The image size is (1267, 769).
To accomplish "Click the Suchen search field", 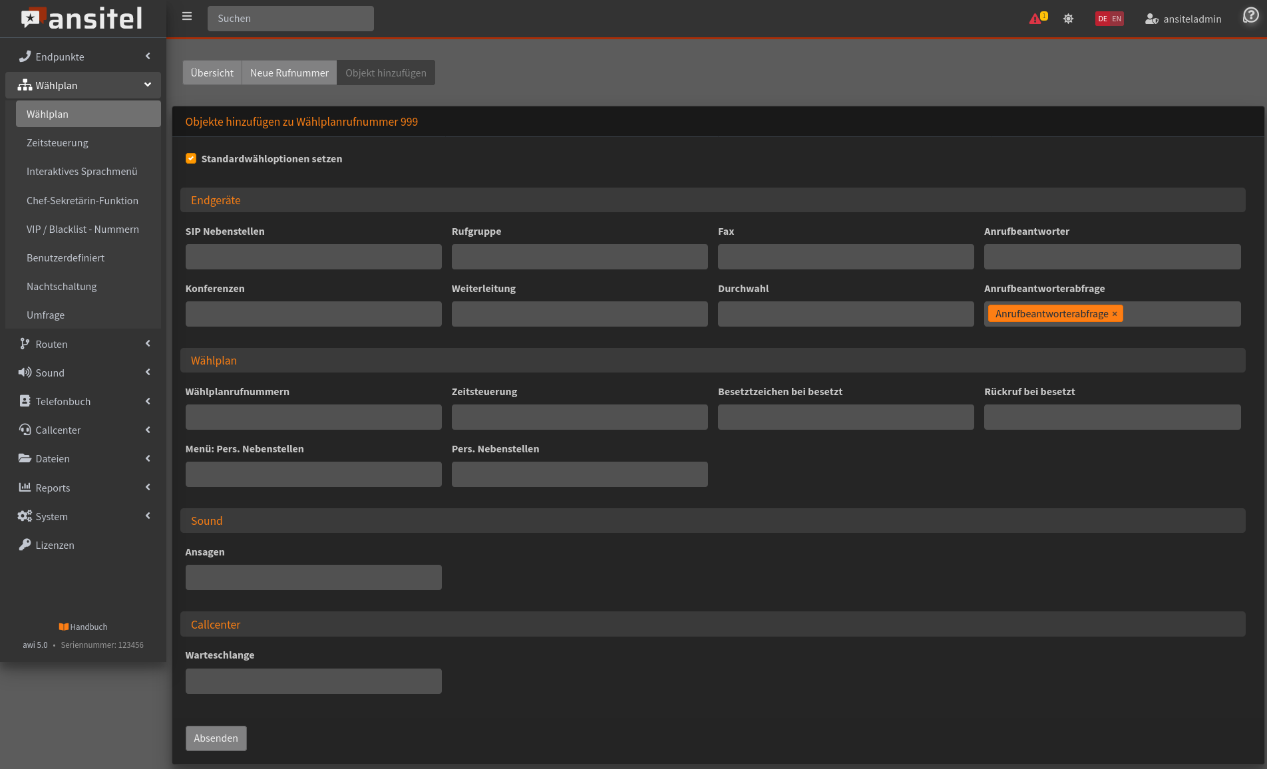I will 290,19.
